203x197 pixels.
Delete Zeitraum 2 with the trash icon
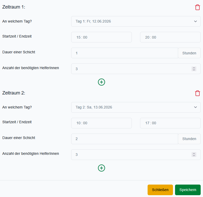pyautogui.click(x=198, y=93)
